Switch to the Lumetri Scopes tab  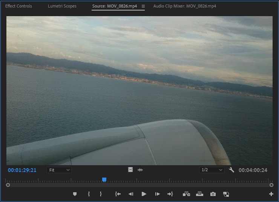62,6
